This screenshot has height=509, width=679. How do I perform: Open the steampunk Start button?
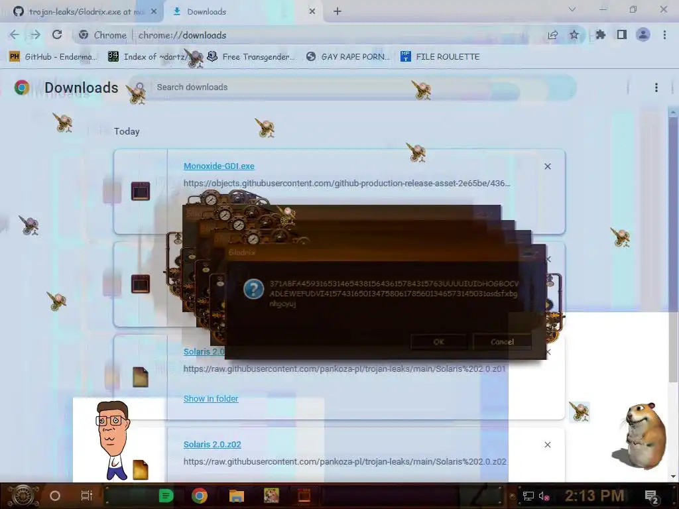point(23,496)
